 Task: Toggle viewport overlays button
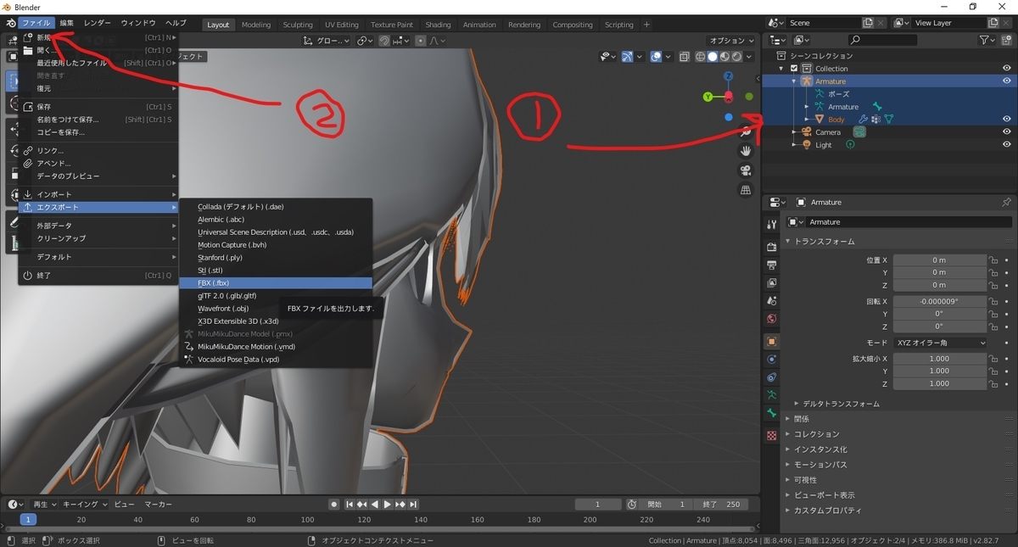pos(657,57)
